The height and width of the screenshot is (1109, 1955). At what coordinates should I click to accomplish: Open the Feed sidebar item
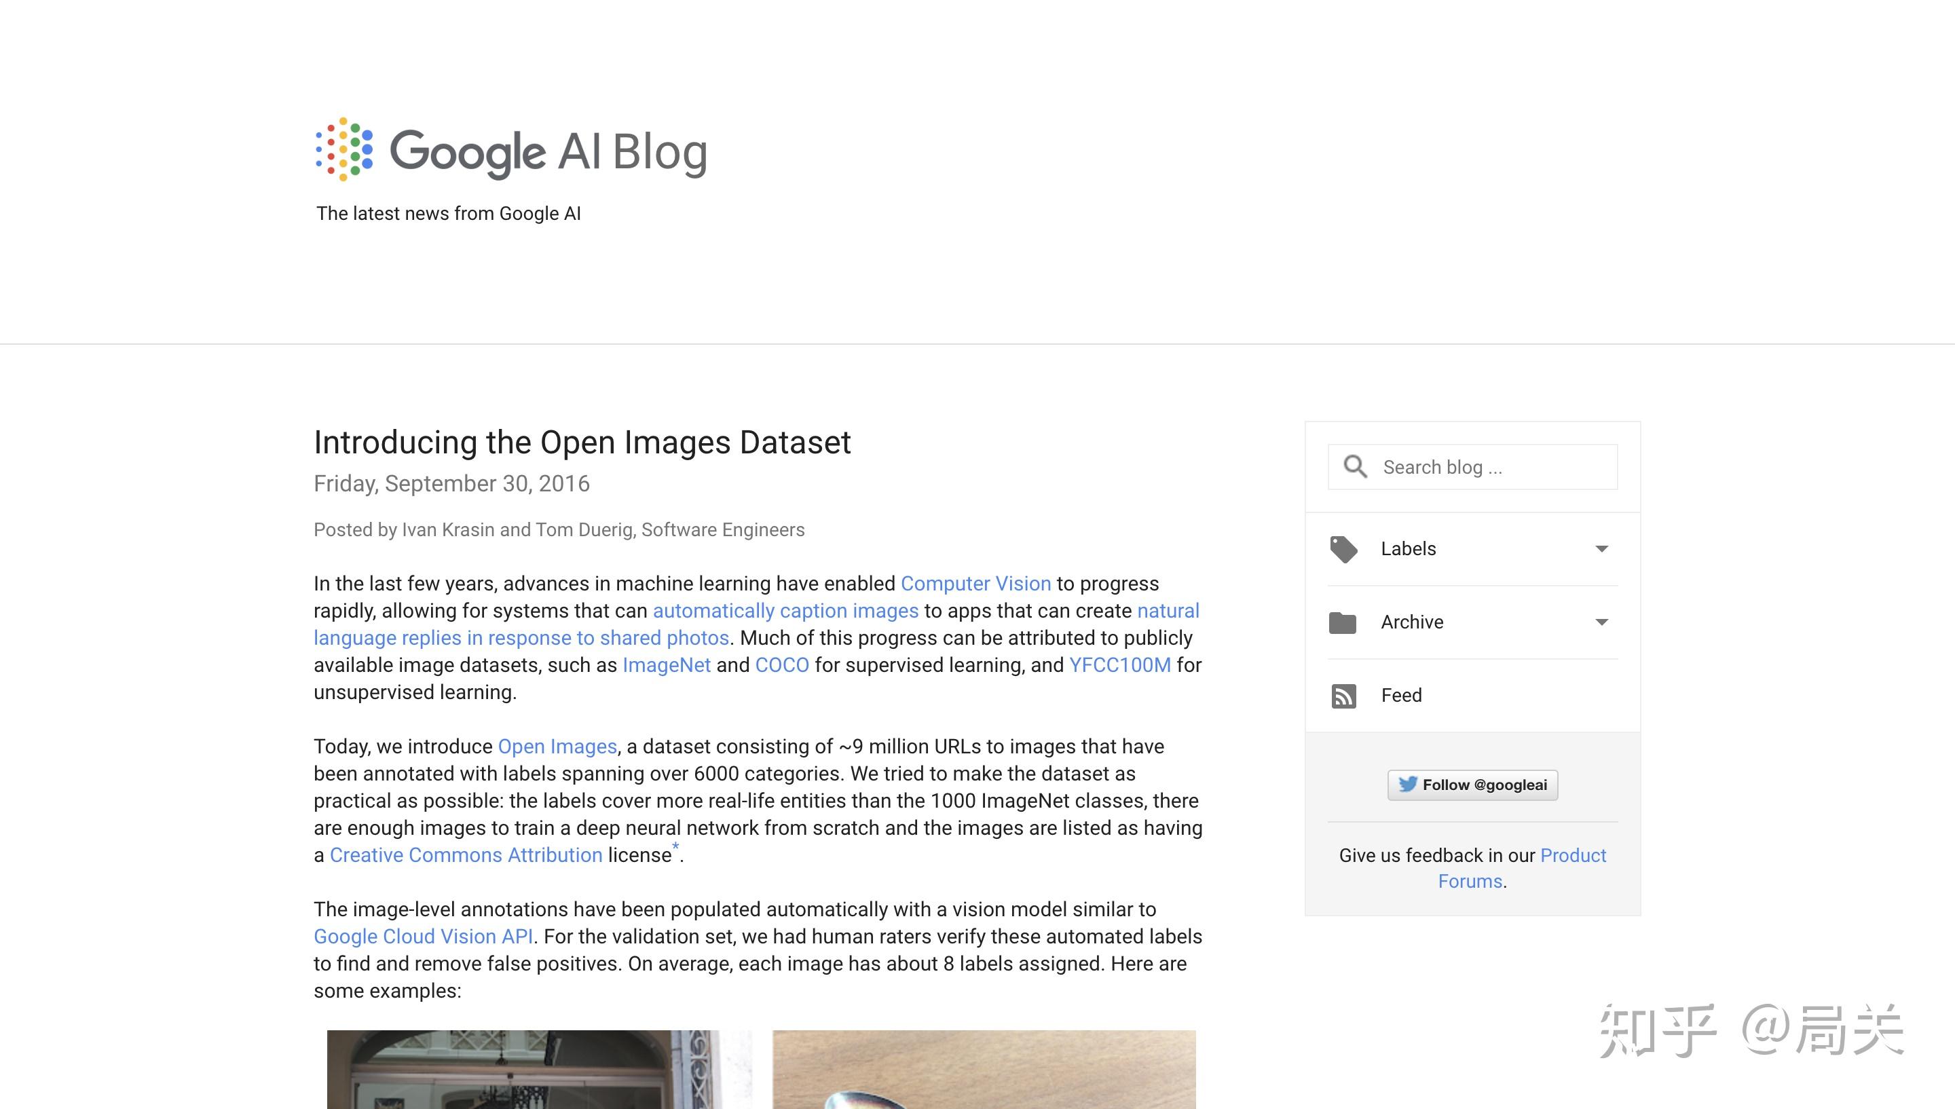tap(1400, 696)
